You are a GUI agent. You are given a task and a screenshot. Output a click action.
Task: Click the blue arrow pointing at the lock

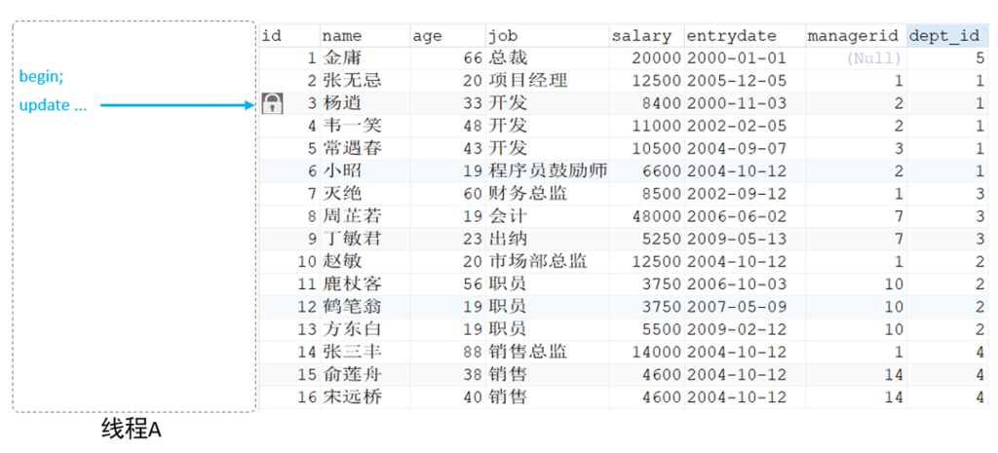point(177,105)
